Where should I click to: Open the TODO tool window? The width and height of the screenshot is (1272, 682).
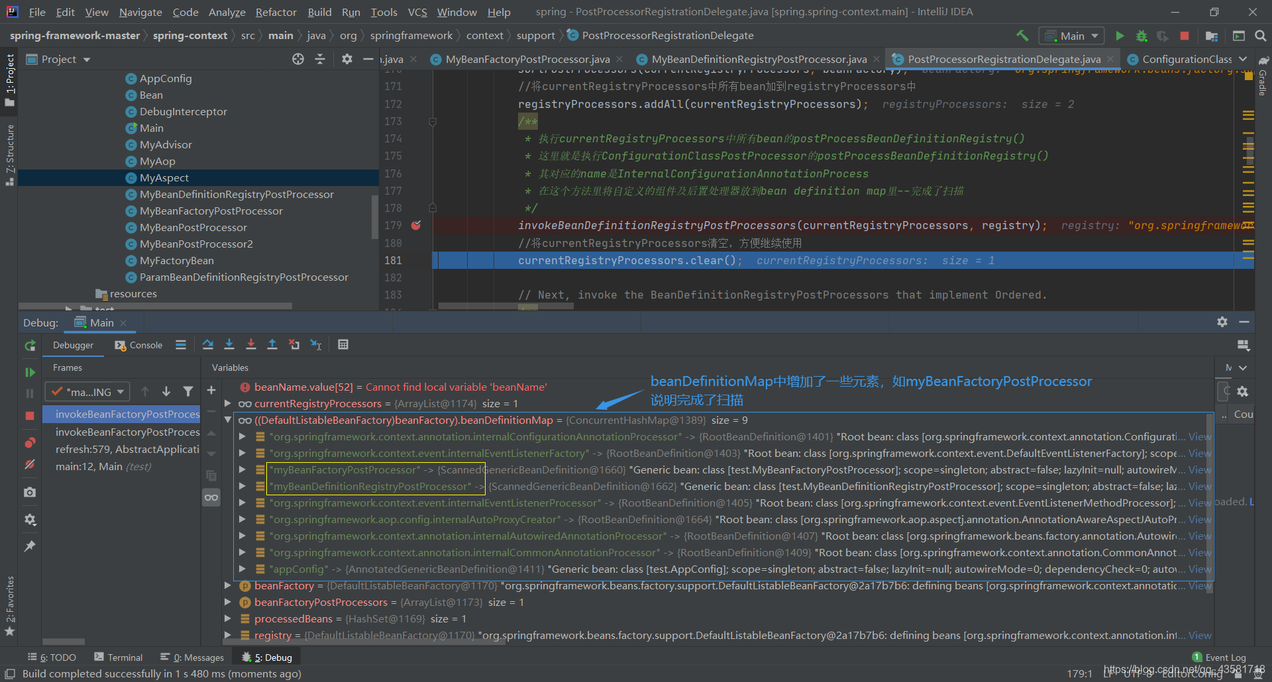(52, 657)
